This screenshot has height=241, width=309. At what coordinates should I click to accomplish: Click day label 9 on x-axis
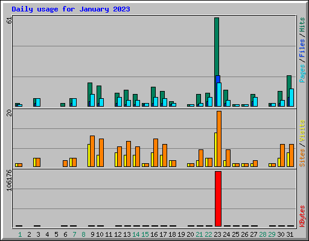pyautogui.click(x=92, y=234)
